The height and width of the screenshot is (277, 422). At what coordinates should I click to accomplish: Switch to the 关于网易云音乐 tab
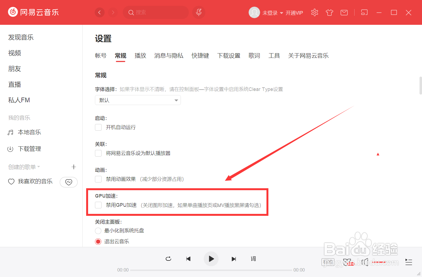pyautogui.click(x=308, y=56)
